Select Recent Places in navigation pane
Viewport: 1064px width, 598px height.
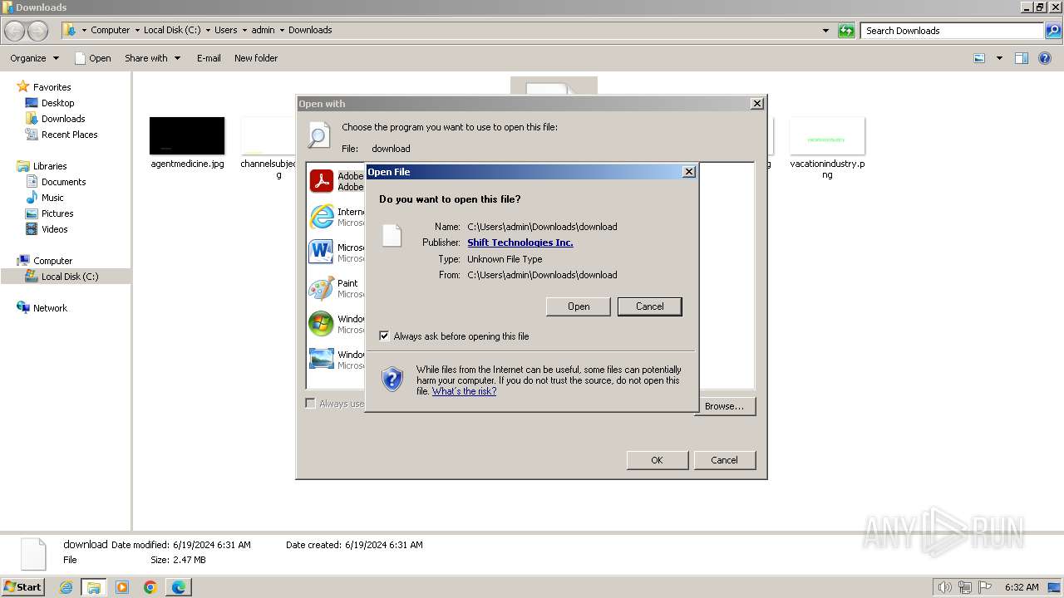click(x=69, y=135)
